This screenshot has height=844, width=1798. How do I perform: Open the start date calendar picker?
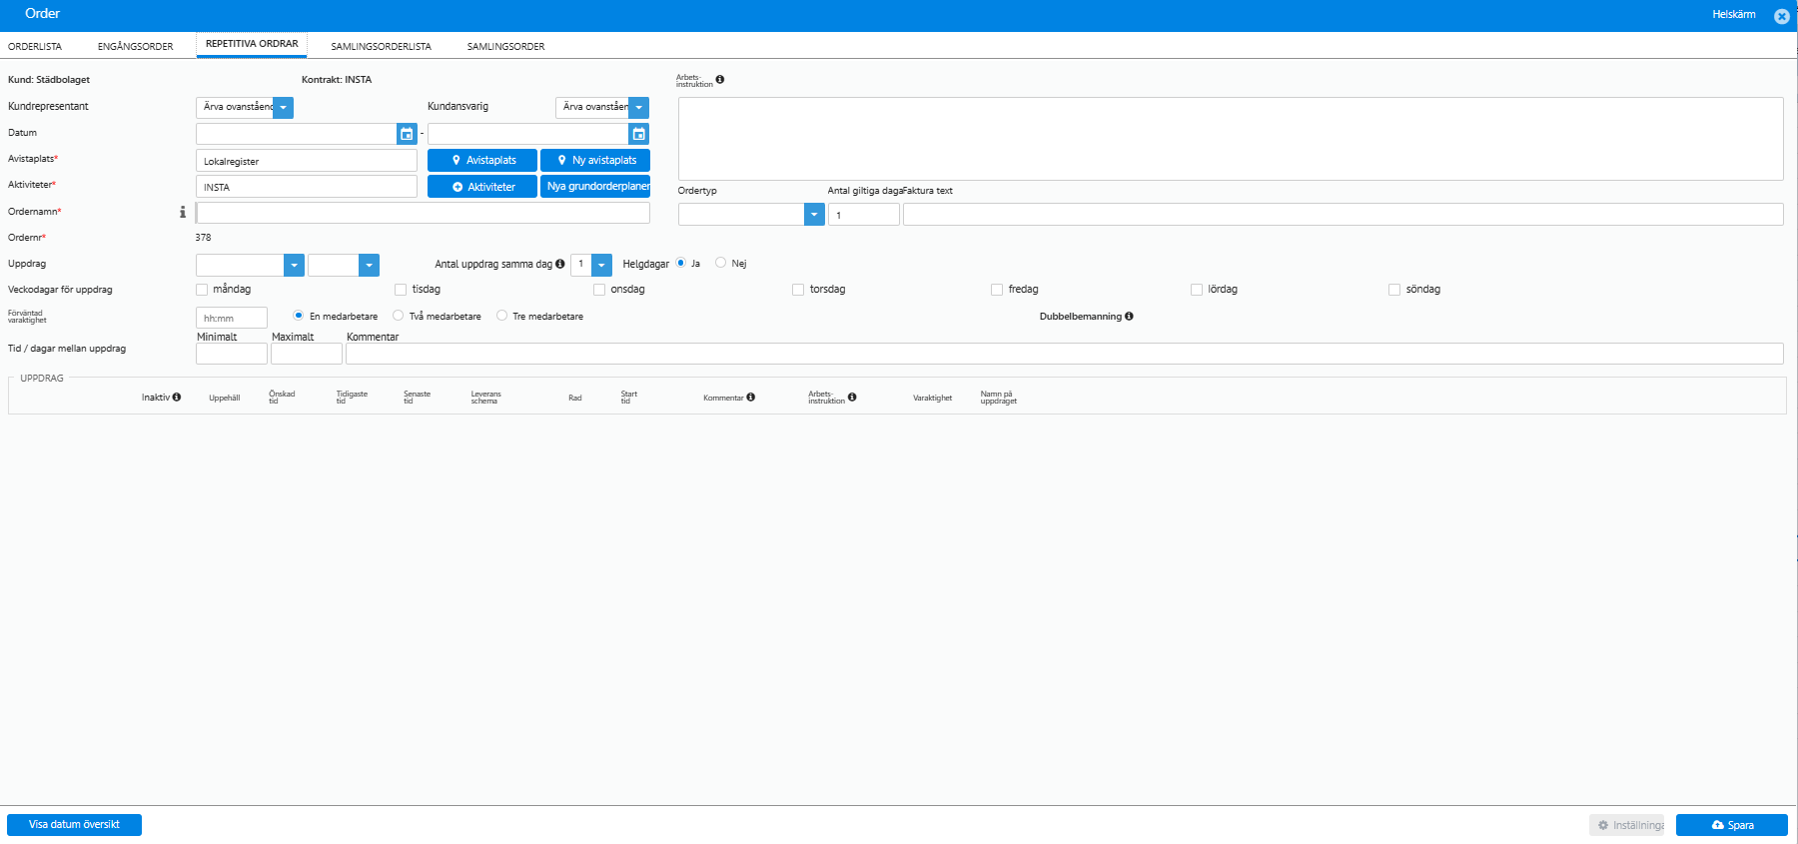407,134
